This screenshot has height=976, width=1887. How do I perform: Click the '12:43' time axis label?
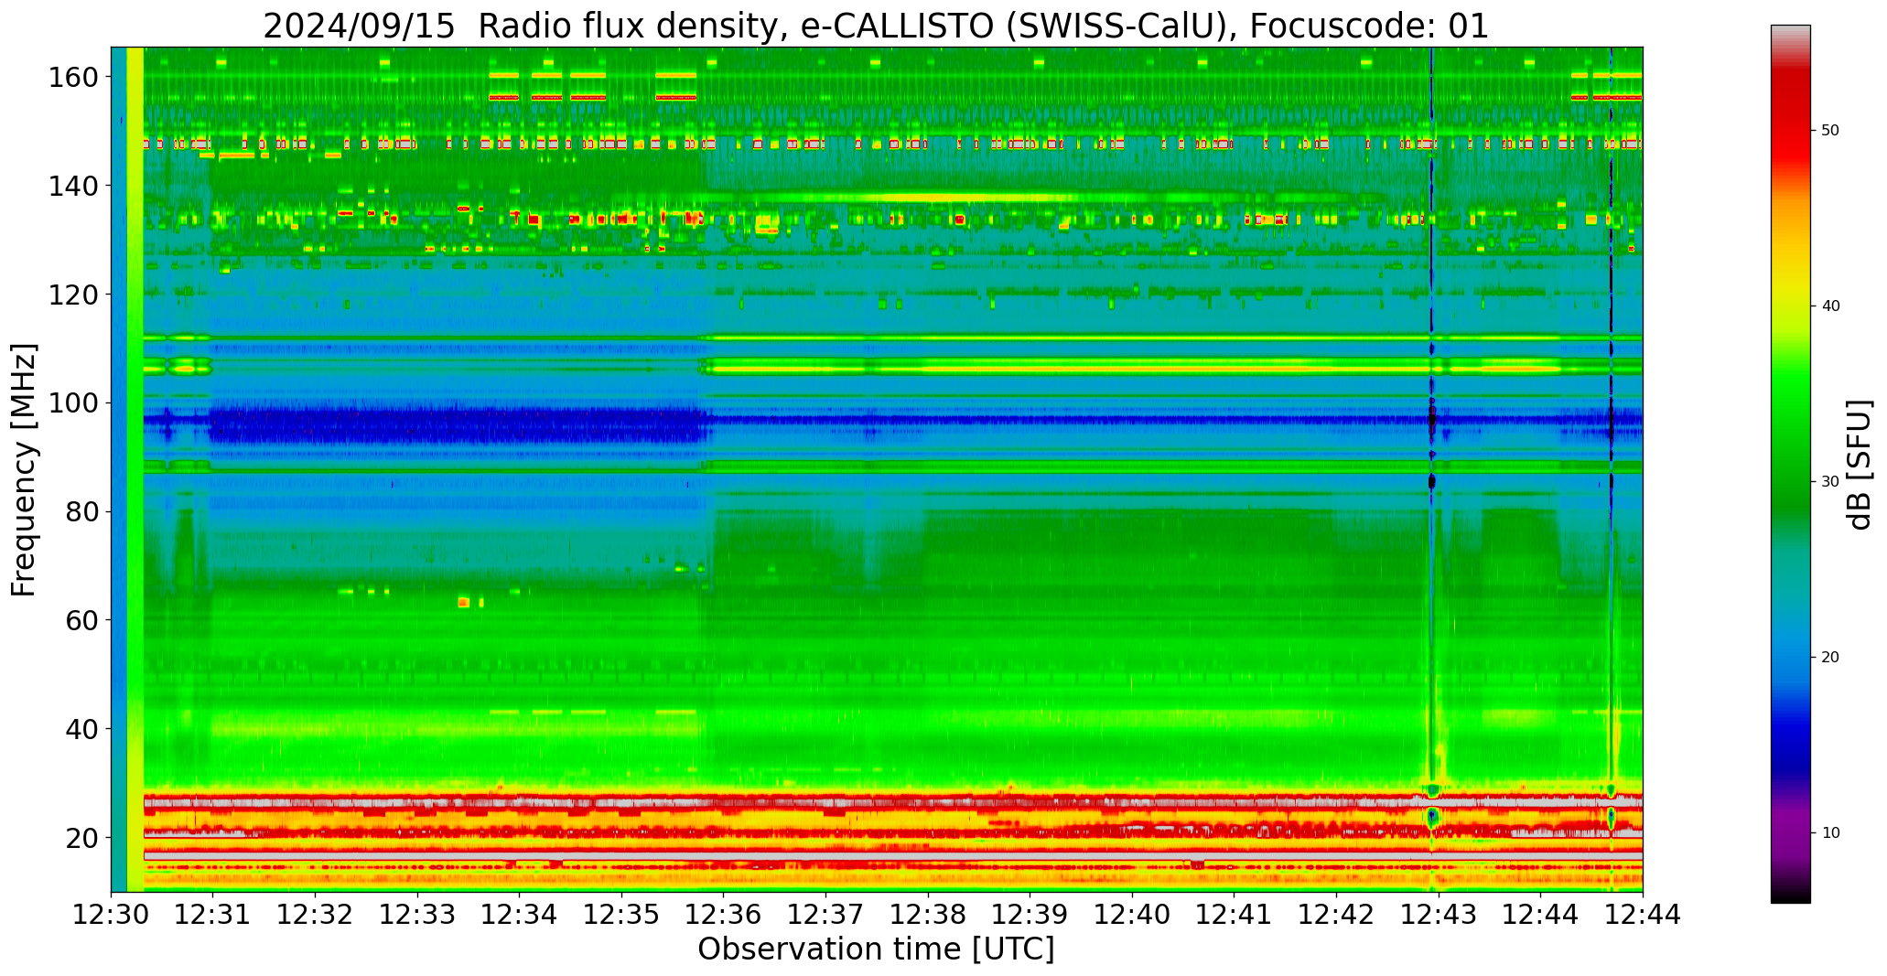1439,915
